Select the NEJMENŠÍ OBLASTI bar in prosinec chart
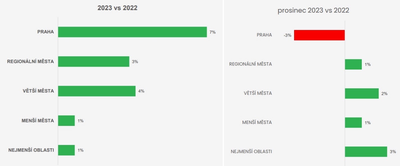Image resolution: width=400 pixels, height=166 pixels. click(x=366, y=152)
